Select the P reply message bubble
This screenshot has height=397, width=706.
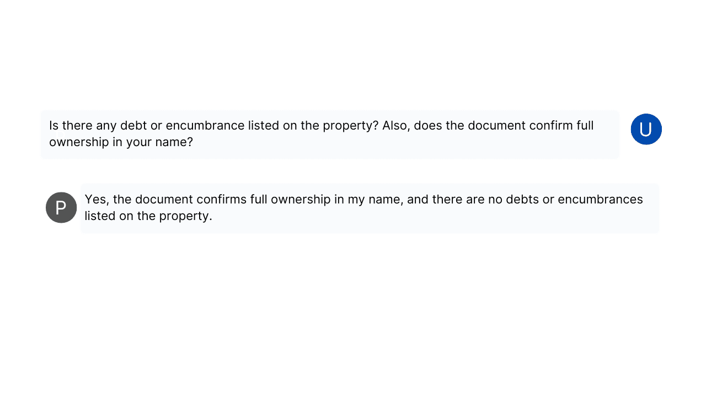tap(370, 208)
